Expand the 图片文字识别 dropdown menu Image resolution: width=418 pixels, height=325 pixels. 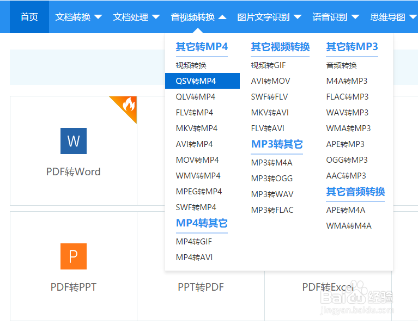pos(269,17)
